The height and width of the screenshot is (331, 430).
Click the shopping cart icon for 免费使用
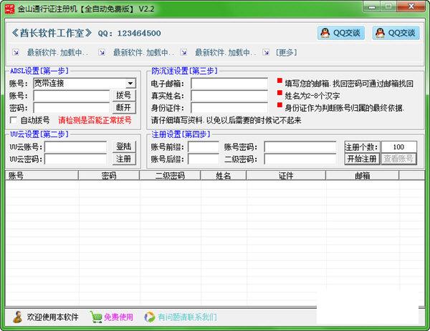pos(96,317)
